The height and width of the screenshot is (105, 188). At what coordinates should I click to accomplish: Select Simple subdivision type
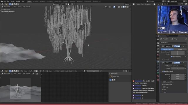180,49
